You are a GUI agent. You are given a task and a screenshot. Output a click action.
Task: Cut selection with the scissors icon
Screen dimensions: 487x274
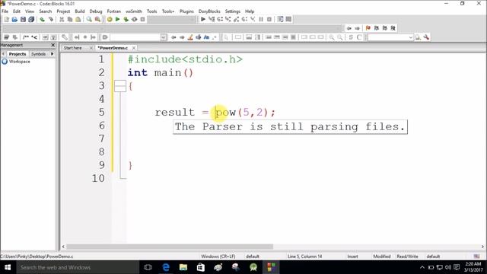coord(62,19)
